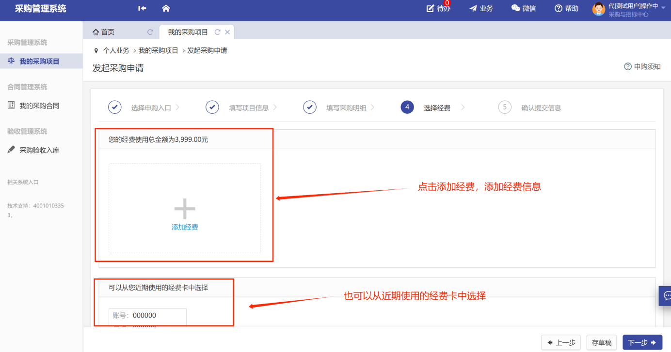This screenshot has height=352, width=671.
Task: Open the 微信 WeChat link
Action: click(524, 8)
